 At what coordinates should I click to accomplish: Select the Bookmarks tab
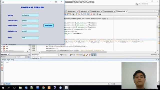[35, 58]
